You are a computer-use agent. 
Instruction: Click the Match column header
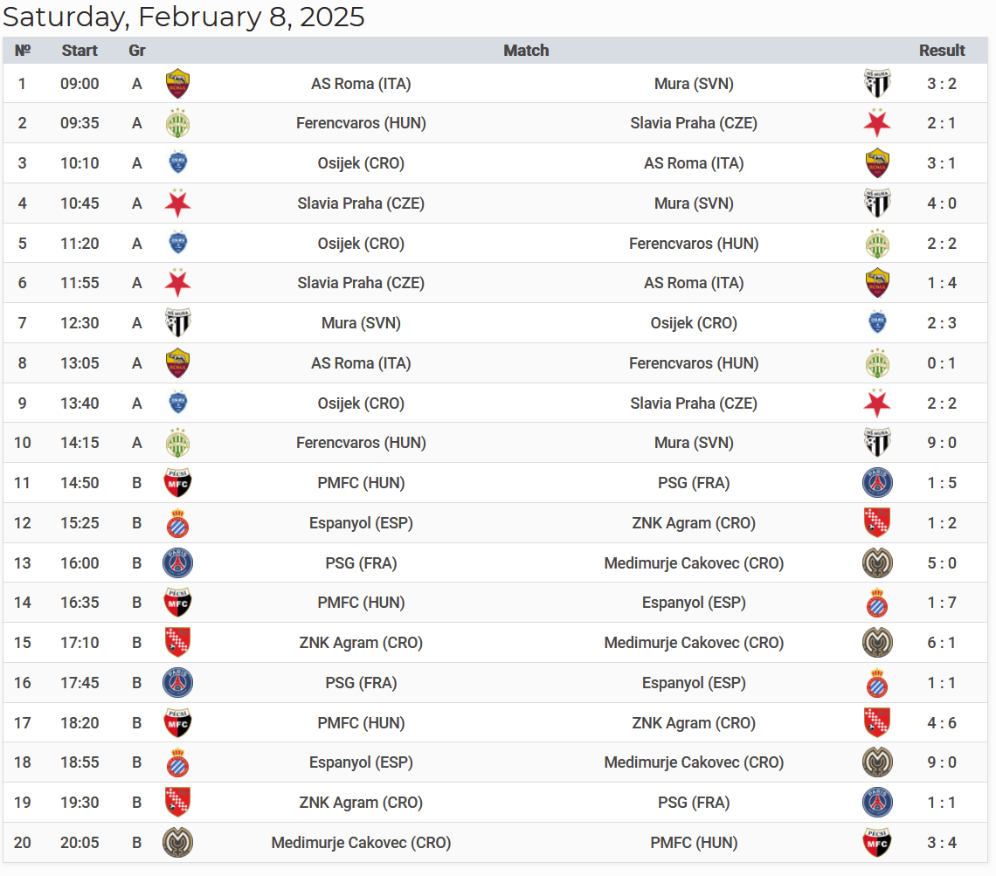tap(526, 51)
